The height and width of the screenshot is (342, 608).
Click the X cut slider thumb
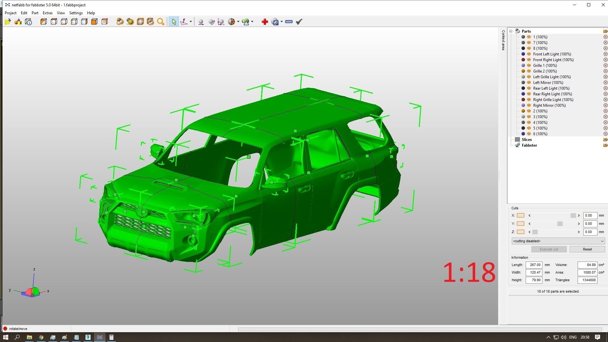[x=573, y=215]
